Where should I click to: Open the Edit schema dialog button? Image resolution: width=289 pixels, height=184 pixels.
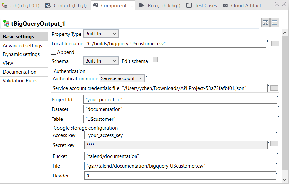[155, 60]
